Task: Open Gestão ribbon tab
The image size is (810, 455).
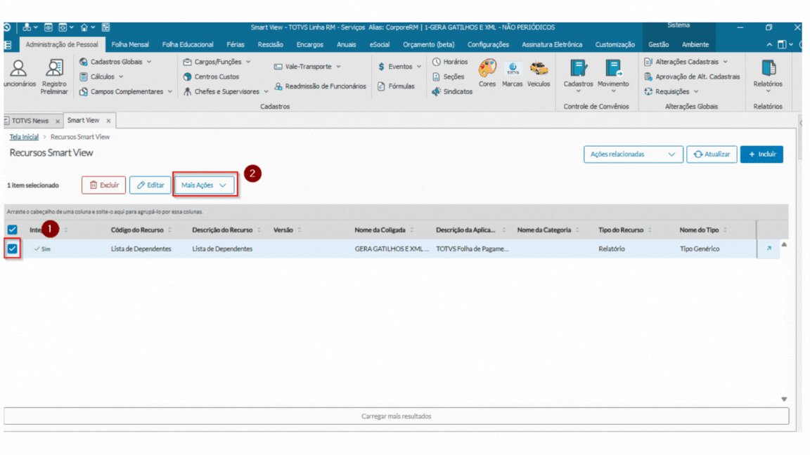Action: click(x=659, y=44)
